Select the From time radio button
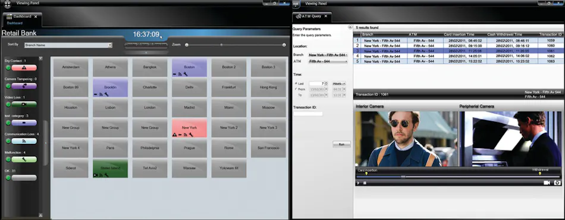Image resolution: width=565 pixels, height=220 pixels. click(x=296, y=89)
